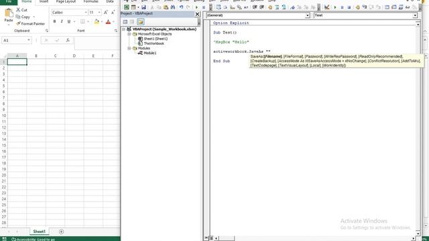This screenshot has width=429, height=241.
Task: Collapse the Microsoft Excel Objects folder
Action: [129, 34]
